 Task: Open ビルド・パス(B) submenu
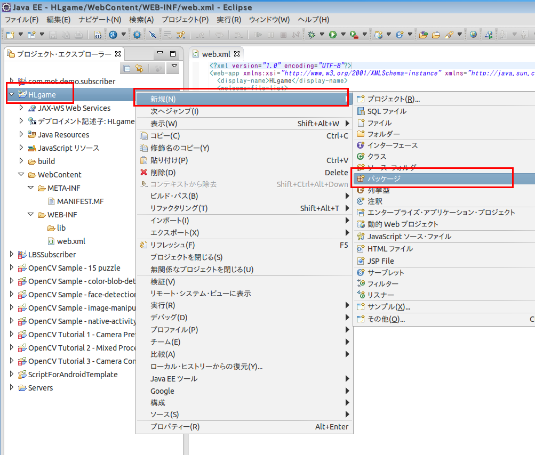[x=244, y=196]
